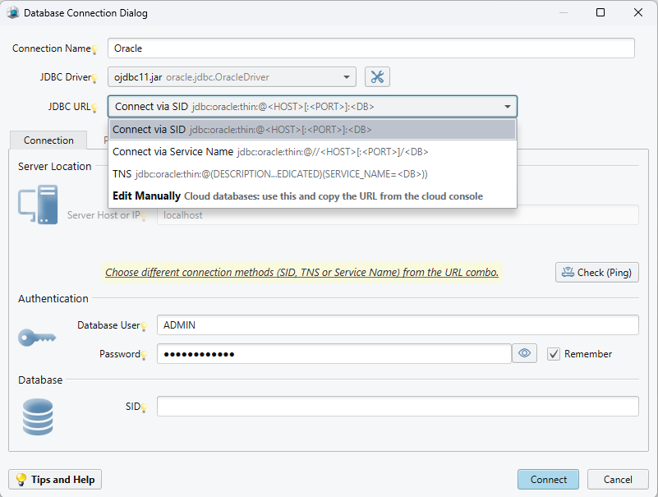Click the Connect button

click(x=548, y=480)
